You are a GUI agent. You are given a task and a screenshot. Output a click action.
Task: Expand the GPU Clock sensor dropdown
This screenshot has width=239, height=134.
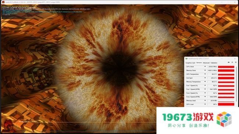coord(205,67)
